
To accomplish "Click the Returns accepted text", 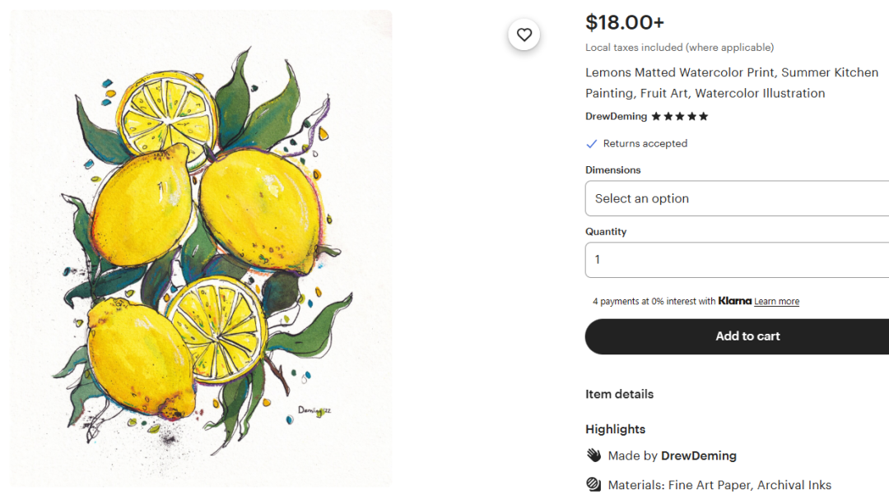I will [x=645, y=144].
